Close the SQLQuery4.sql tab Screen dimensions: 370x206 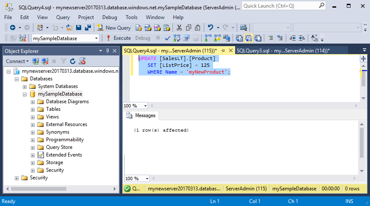231,50
